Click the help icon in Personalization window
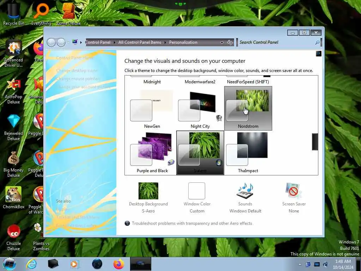This screenshot has width=361, height=271. coord(319,54)
